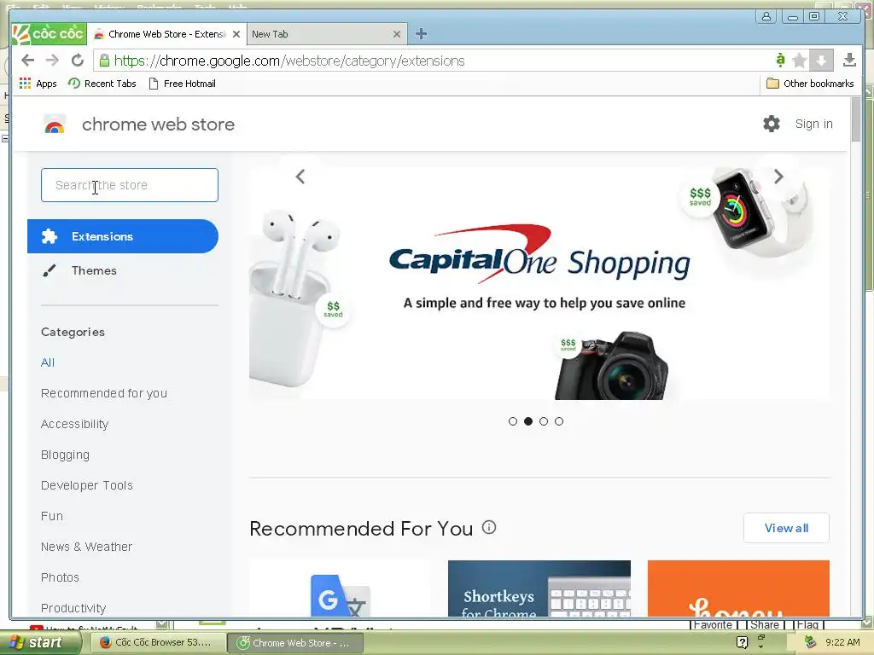Switch to the New Tab tab

[320, 34]
